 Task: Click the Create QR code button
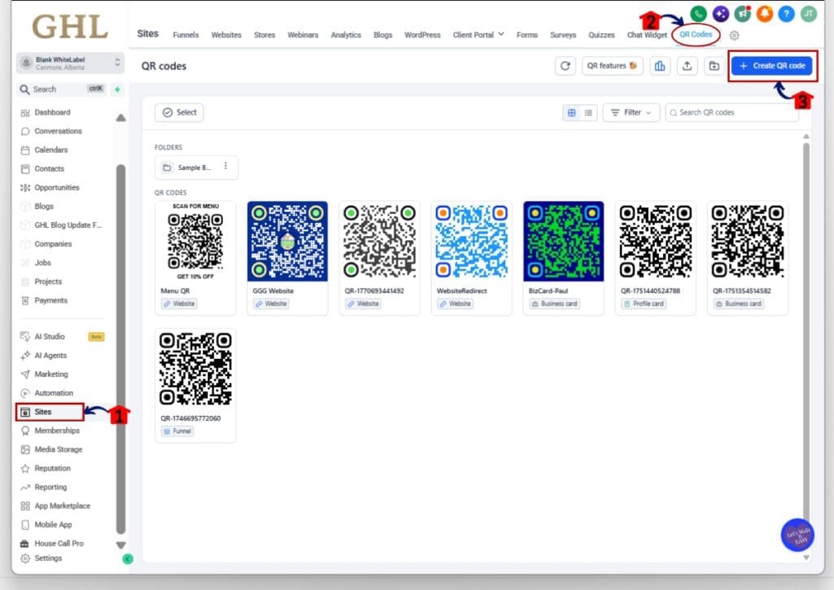(772, 66)
